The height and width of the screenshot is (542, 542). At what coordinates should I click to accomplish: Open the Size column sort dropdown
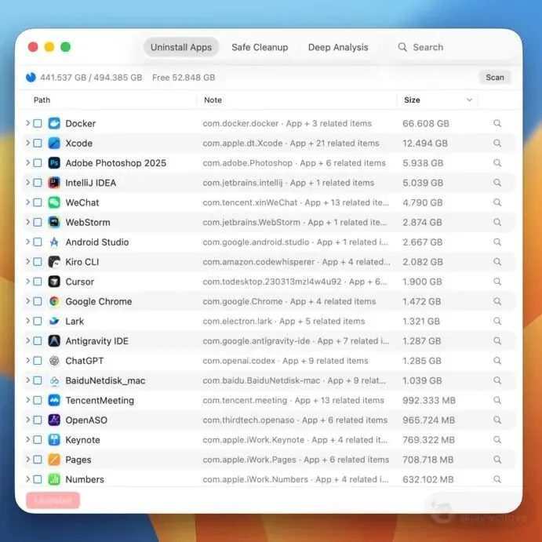[469, 100]
